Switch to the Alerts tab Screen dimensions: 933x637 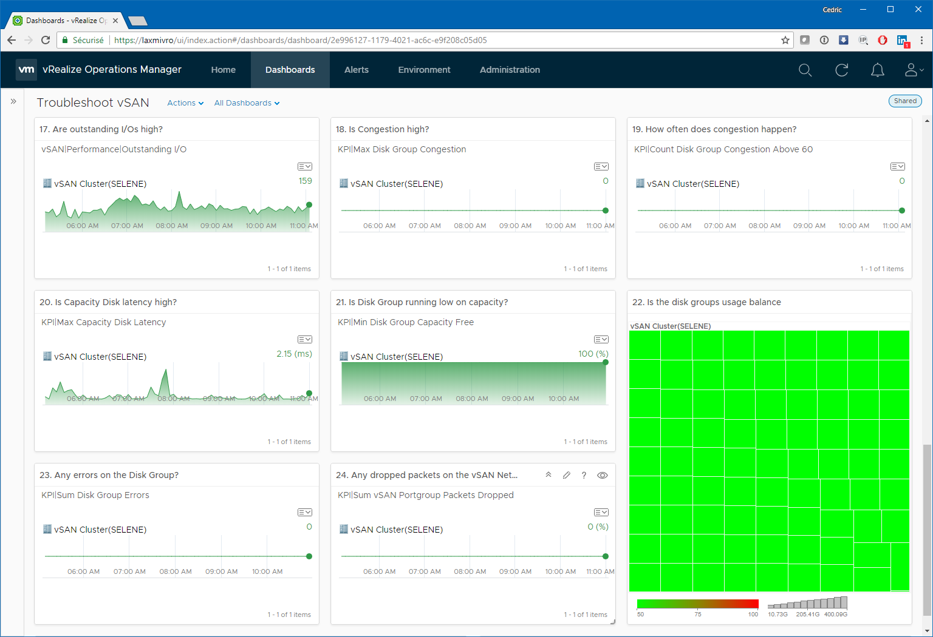[357, 70]
